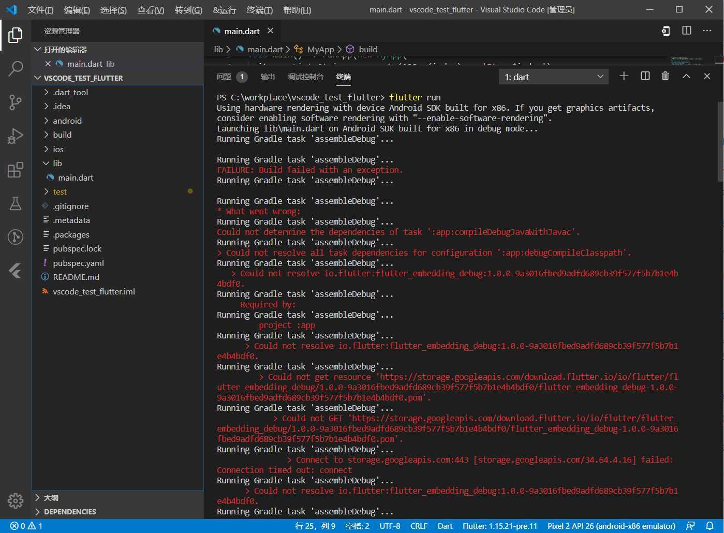Open the 转到(G) menu
The height and width of the screenshot is (533, 724).
coord(188,10)
